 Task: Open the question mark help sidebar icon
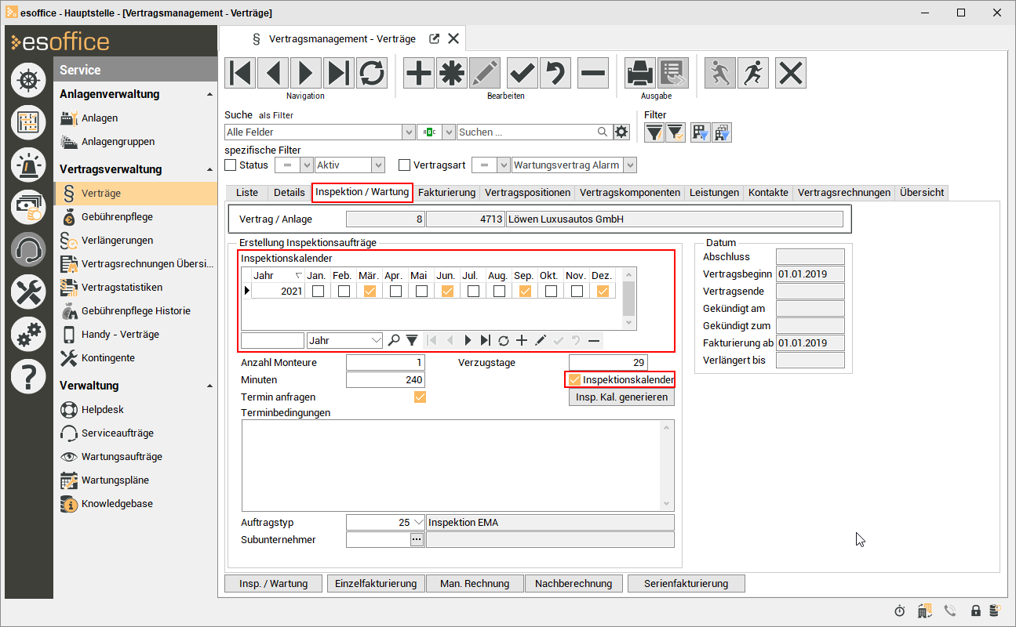tap(28, 376)
